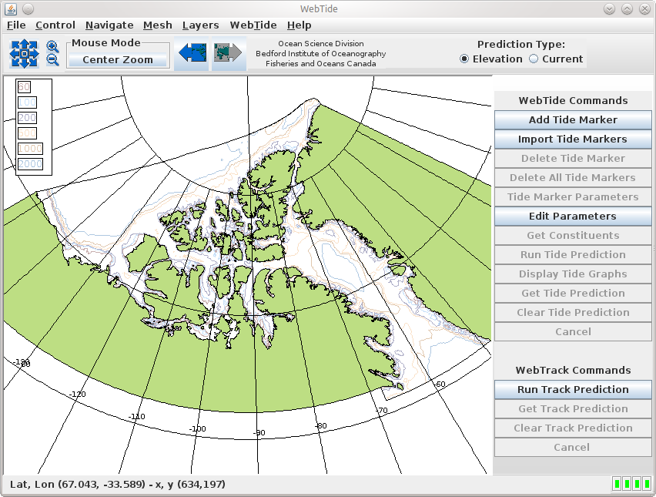
Task: Click the blue pan arrows navigation icon
Action: coord(24,53)
